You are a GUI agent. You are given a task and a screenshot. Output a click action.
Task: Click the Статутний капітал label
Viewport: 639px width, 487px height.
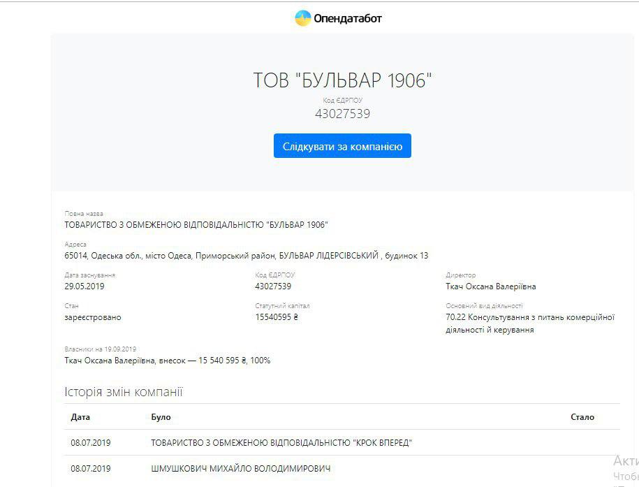pos(282,306)
